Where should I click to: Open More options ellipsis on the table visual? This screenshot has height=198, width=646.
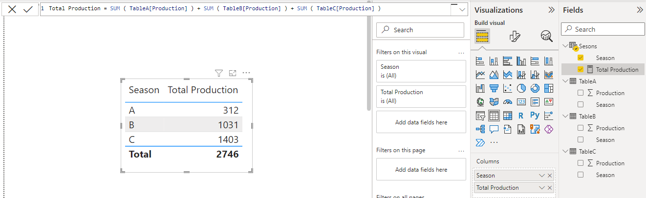pos(246,73)
